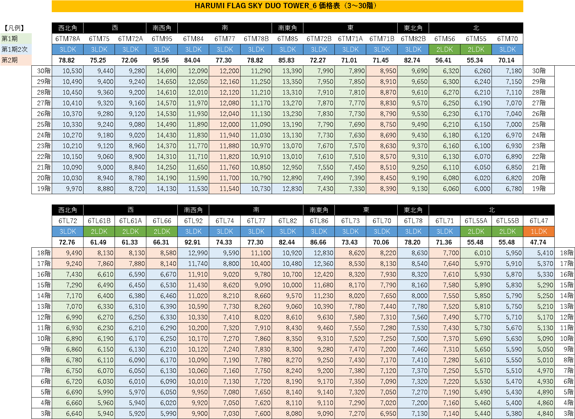This screenshot has width=575, height=419.
Task: Click the left 10階 row label
Action: [x=42, y=338]
